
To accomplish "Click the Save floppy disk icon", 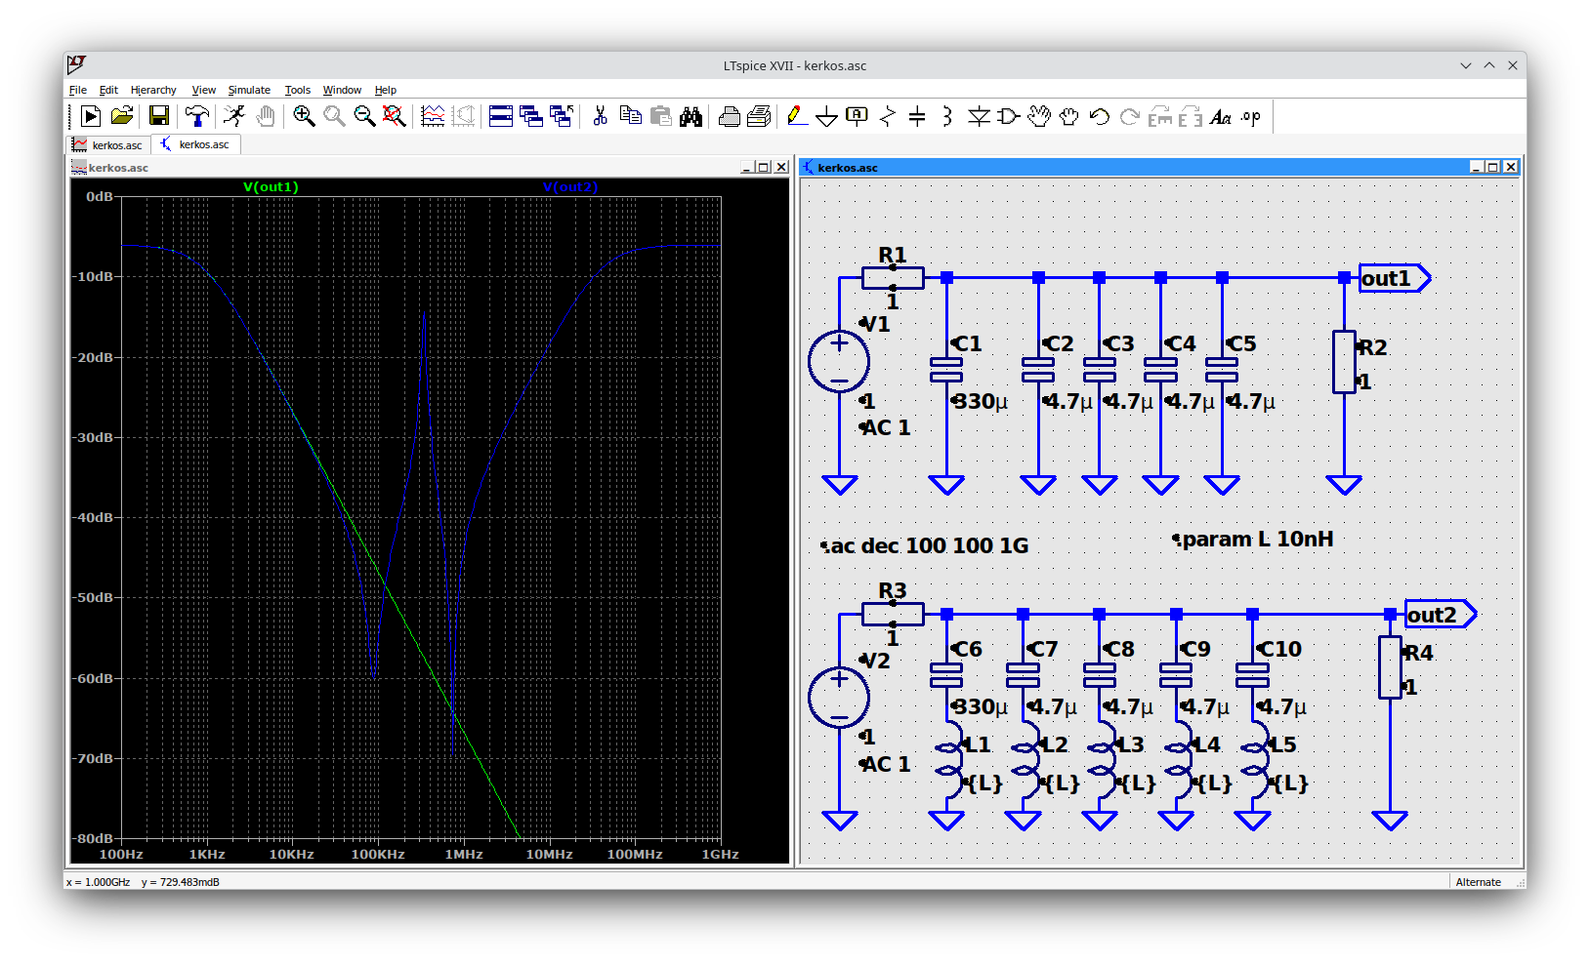I will (158, 117).
